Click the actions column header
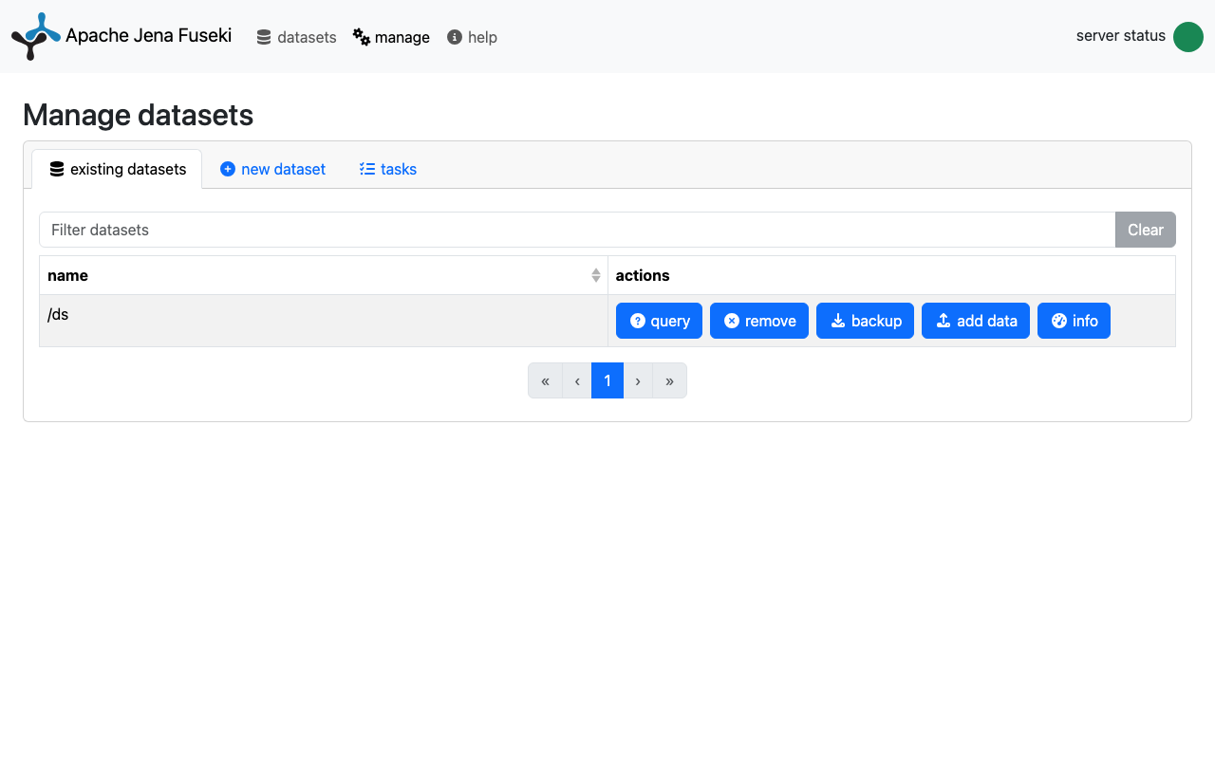 [x=891, y=275]
